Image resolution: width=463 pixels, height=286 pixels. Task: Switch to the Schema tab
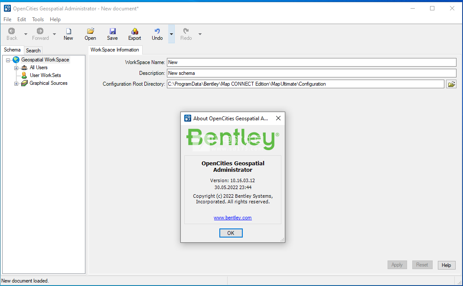coord(12,50)
